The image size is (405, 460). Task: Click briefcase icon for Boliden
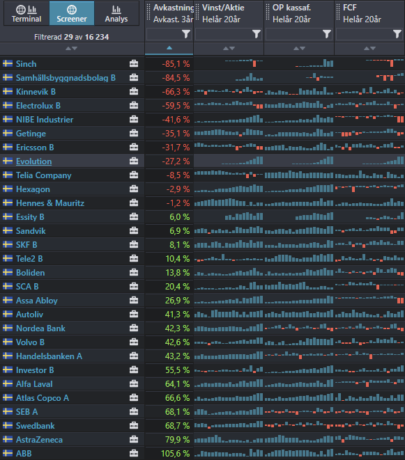pyautogui.click(x=134, y=272)
